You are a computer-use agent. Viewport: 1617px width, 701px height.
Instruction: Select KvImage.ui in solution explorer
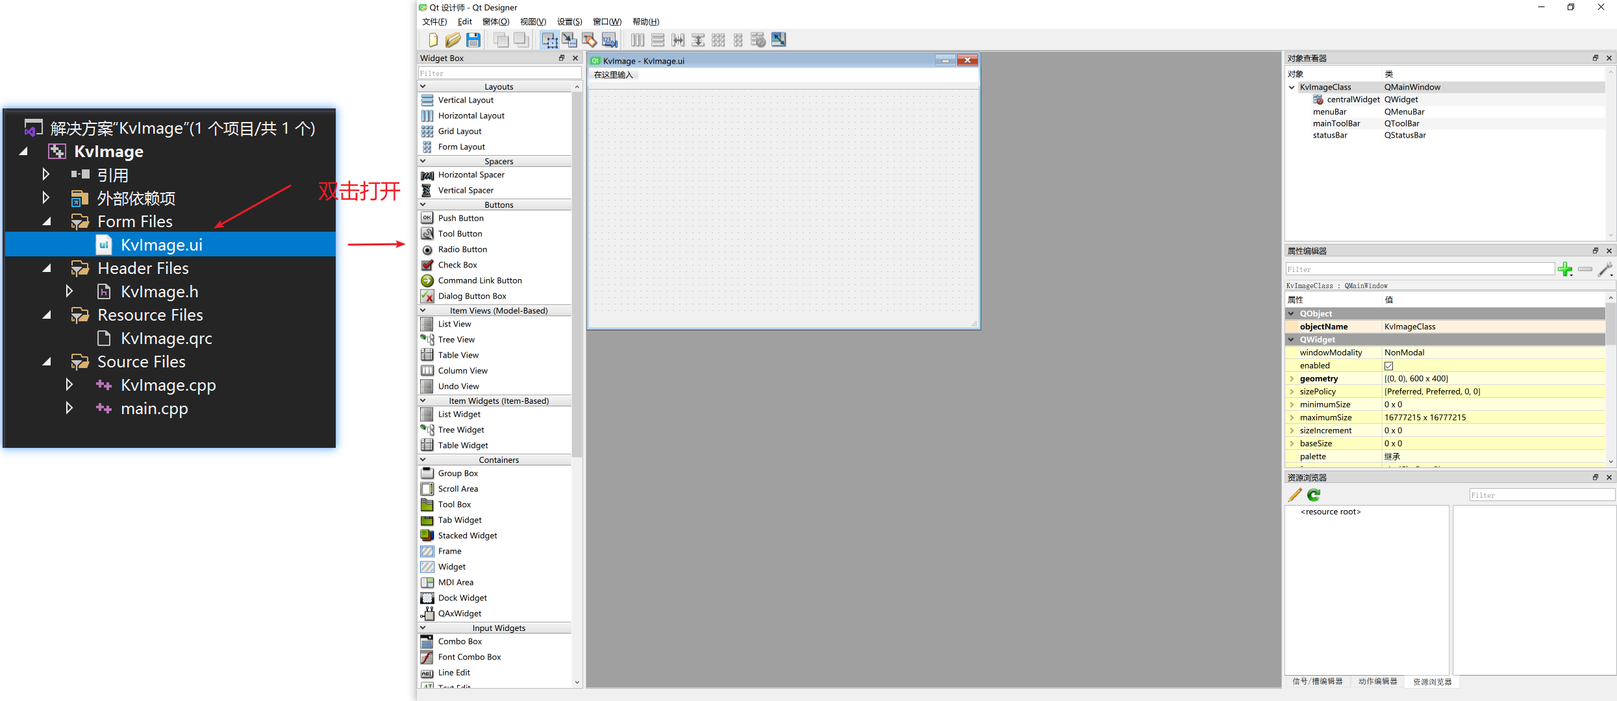[x=161, y=245]
